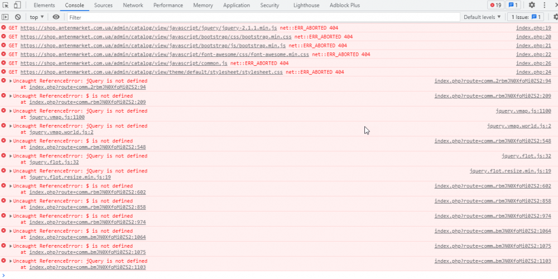Open DevTools settings gear icon
This screenshot has width=558, height=279.
pyautogui.click(x=532, y=6)
